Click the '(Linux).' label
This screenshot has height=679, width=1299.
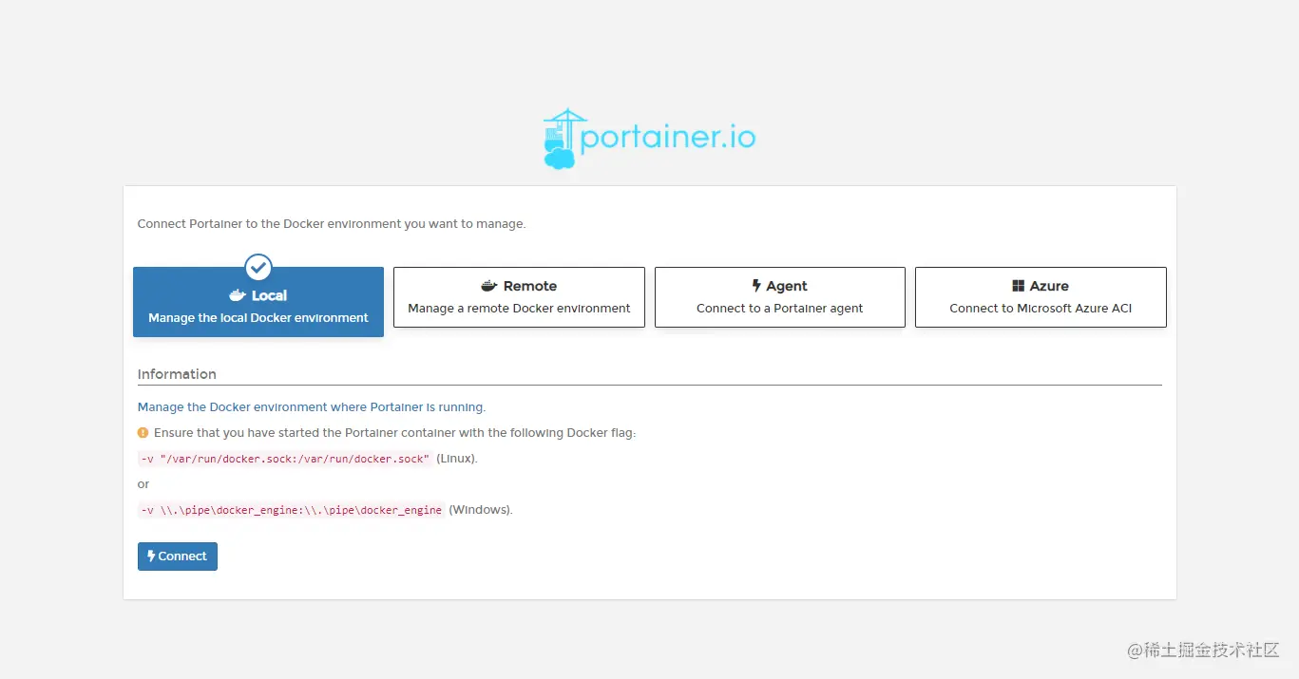coord(457,459)
